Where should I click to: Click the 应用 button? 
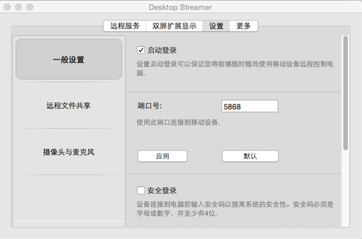pyautogui.click(x=163, y=156)
